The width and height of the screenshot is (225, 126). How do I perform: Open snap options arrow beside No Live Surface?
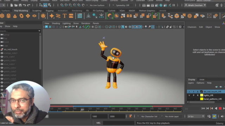point(87,5)
